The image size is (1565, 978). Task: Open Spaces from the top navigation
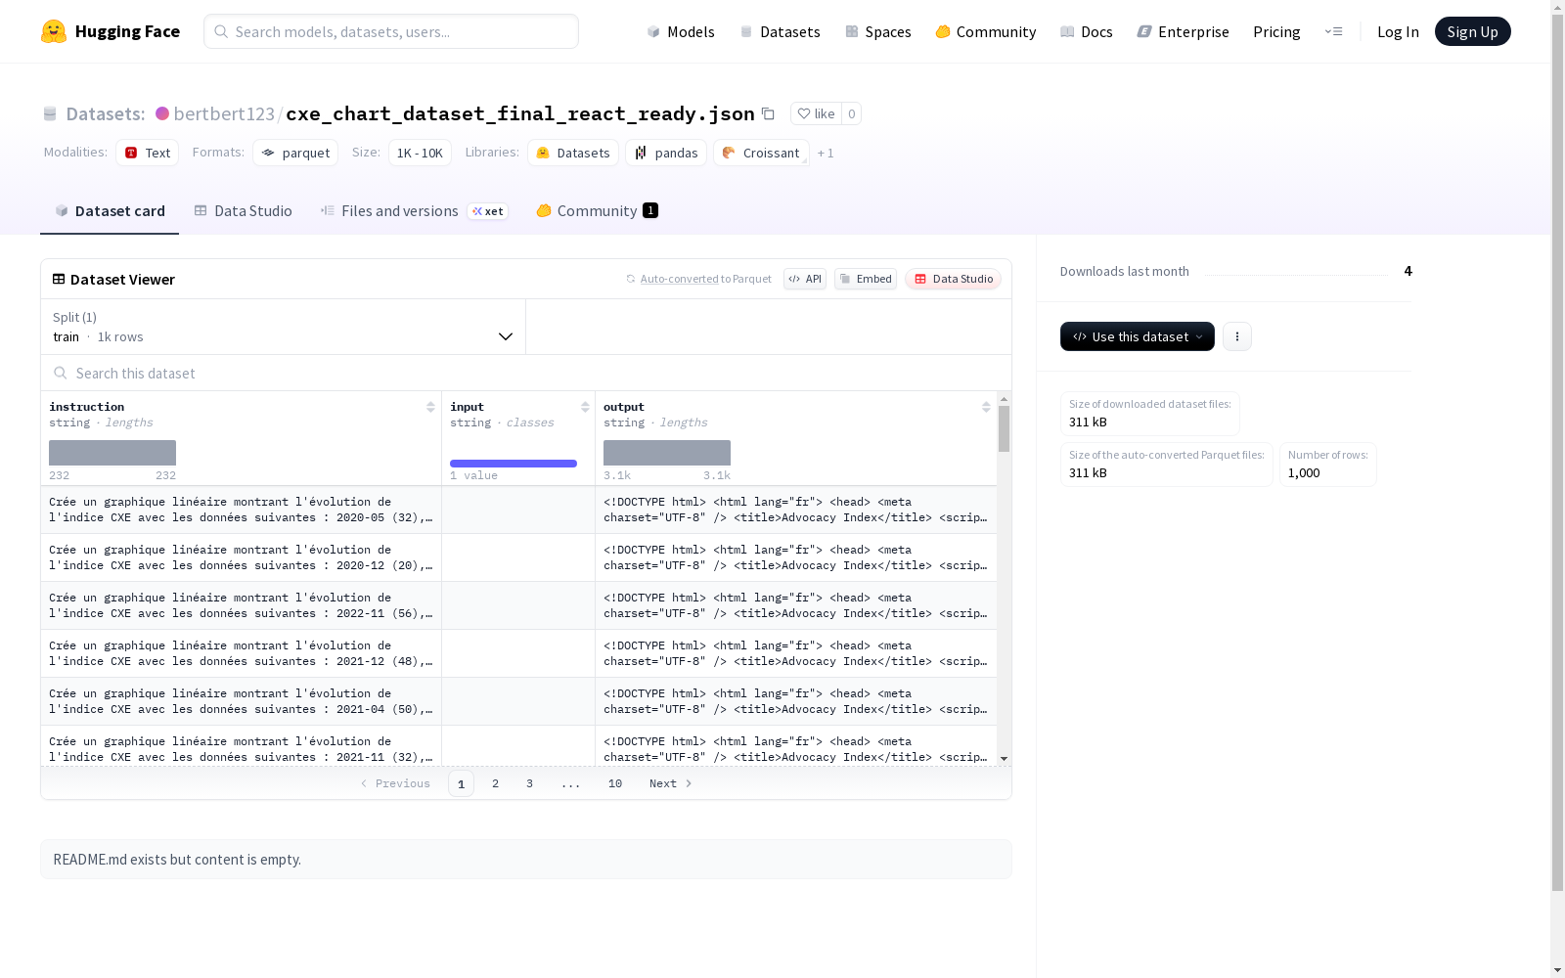pyautogui.click(x=878, y=31)
